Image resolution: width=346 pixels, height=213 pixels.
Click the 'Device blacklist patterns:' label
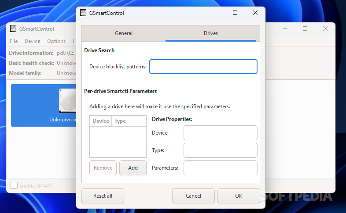click(x=118, y=67)
